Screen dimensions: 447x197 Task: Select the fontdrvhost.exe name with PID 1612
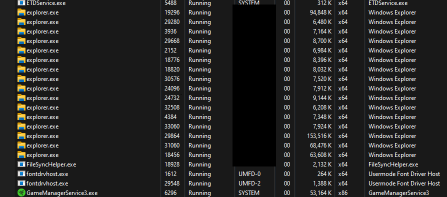pyautogui.click(x=47, y=174)
